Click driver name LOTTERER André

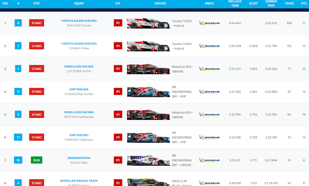pyautogui.click(x=79, y=71)
